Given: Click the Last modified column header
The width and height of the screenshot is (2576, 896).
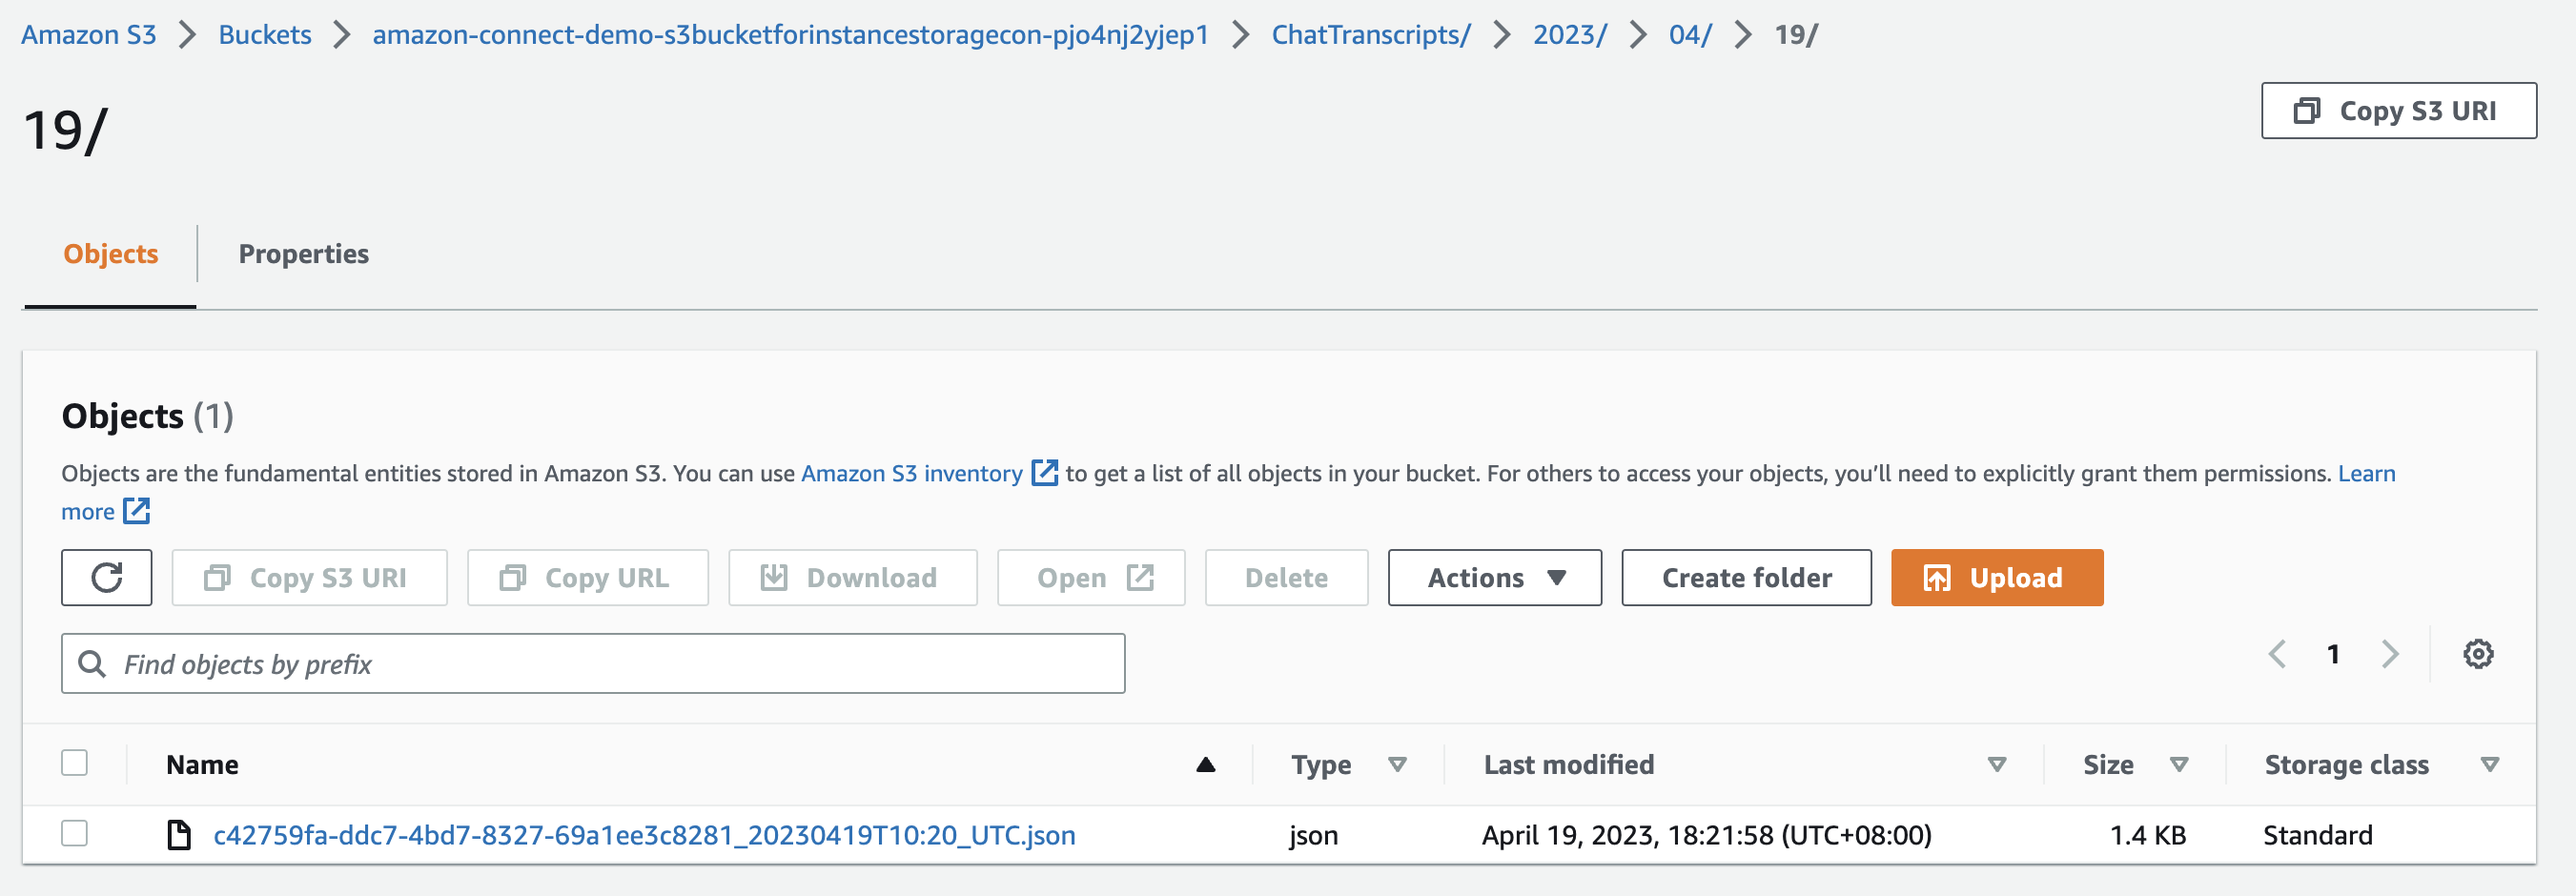Looking at the screenshot, I should pos(1568,764).
